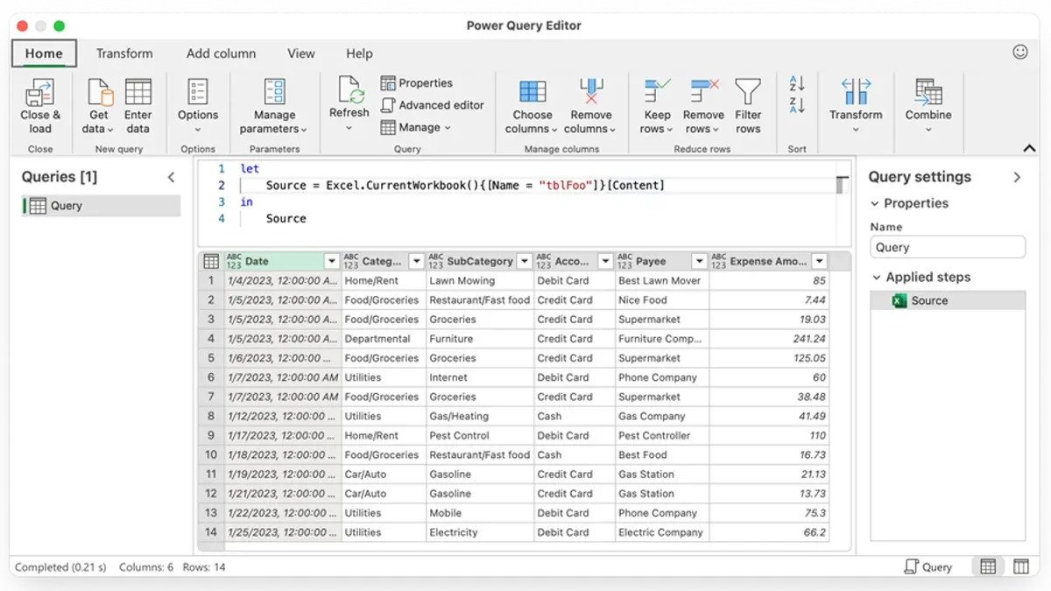This screenshot has width=1051, height=591.
Task: Click the smiley feedback icon
Action: point(1020,52)
